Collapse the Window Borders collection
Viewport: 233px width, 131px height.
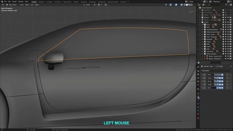pos(202,54)
